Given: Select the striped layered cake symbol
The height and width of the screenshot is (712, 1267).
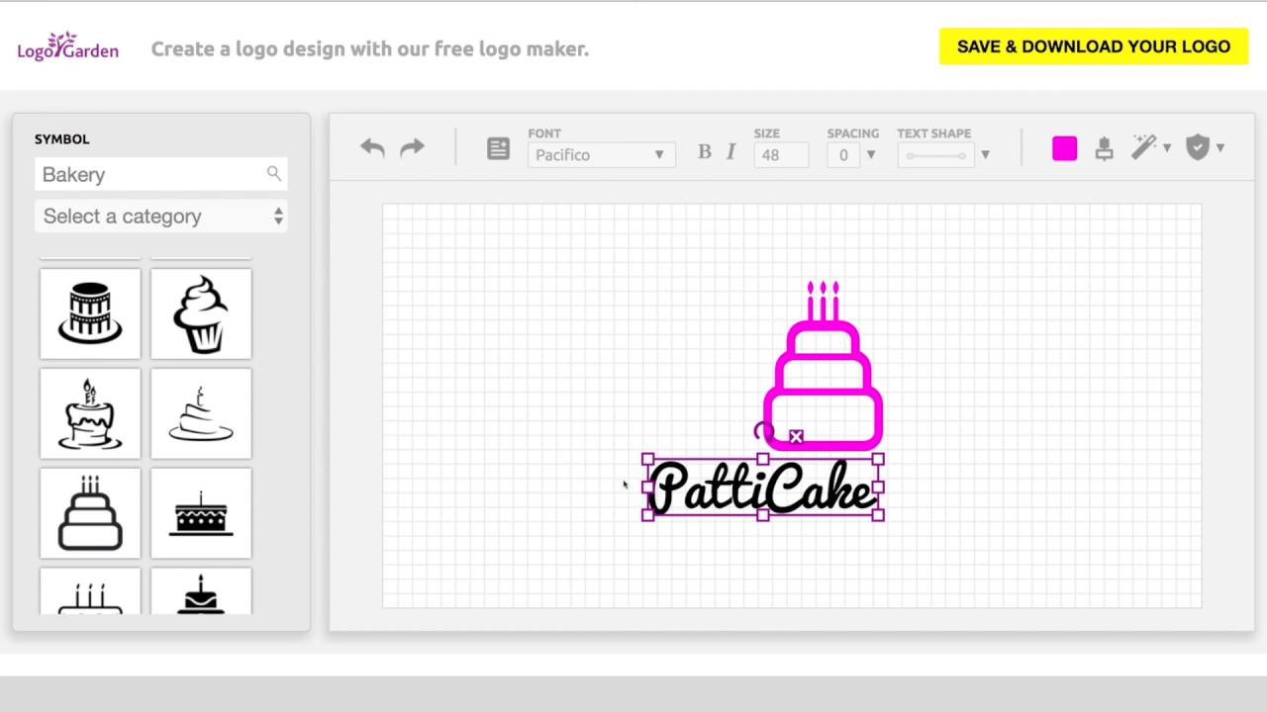Looking at the screenshot, I should (x=90, y=312).
